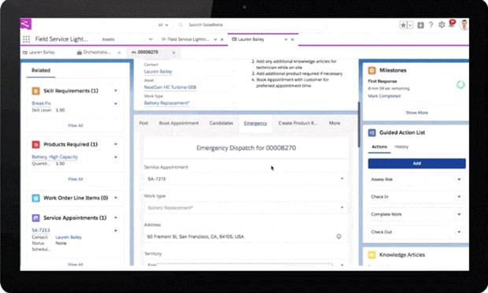Screen dimensions: 488x293
Task: Click Show More in Milestones
Action: click(x=416, y=113)
